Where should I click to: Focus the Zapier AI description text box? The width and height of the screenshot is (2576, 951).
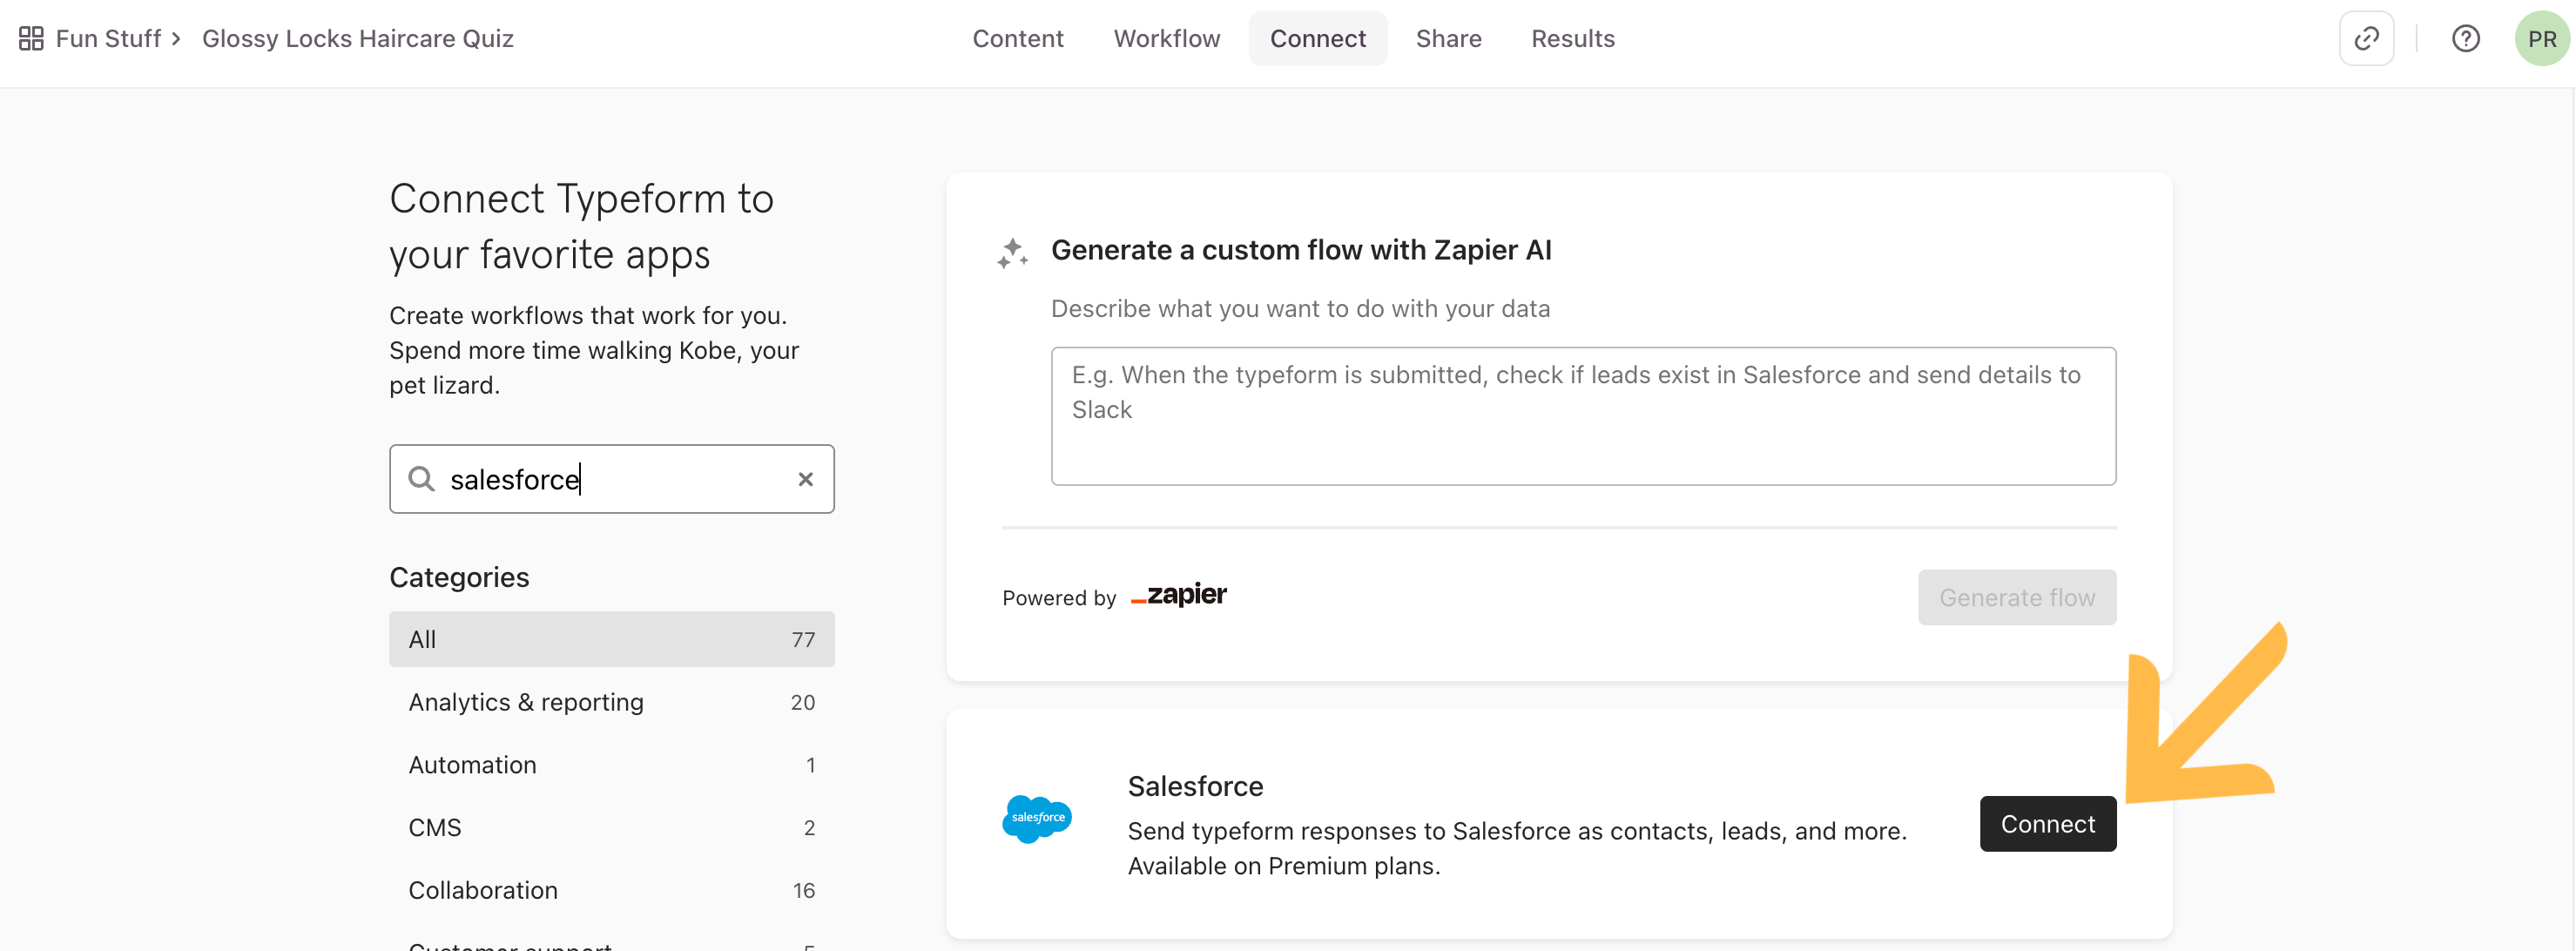pyautogui.click(x=1582, y=416)
